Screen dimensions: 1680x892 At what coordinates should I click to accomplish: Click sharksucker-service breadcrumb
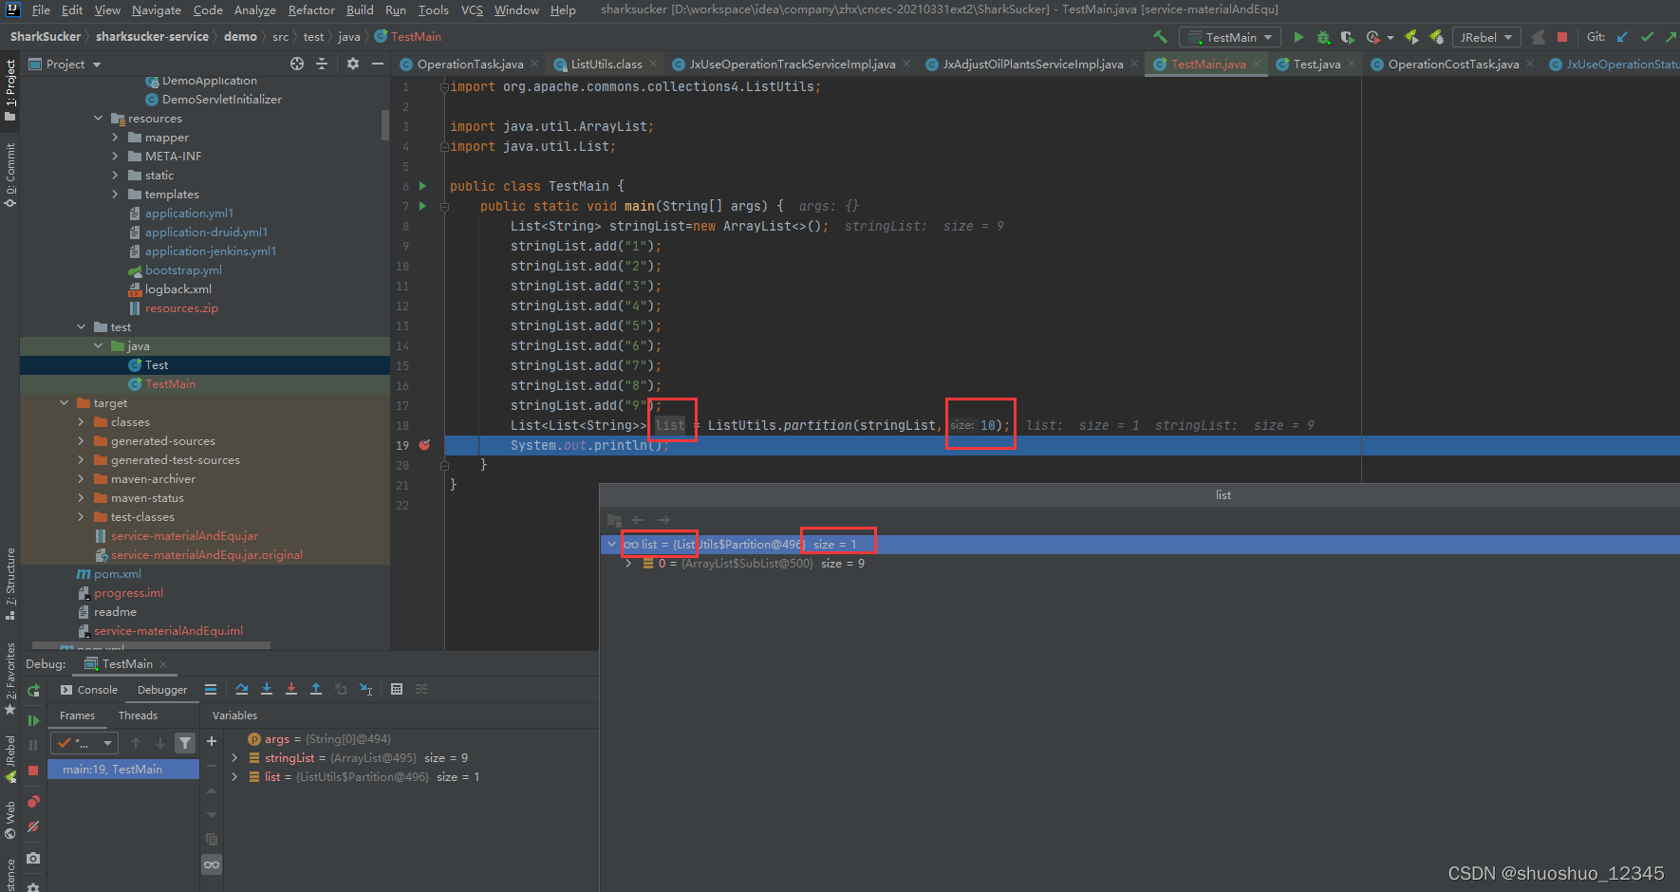[x=152, y=37]
